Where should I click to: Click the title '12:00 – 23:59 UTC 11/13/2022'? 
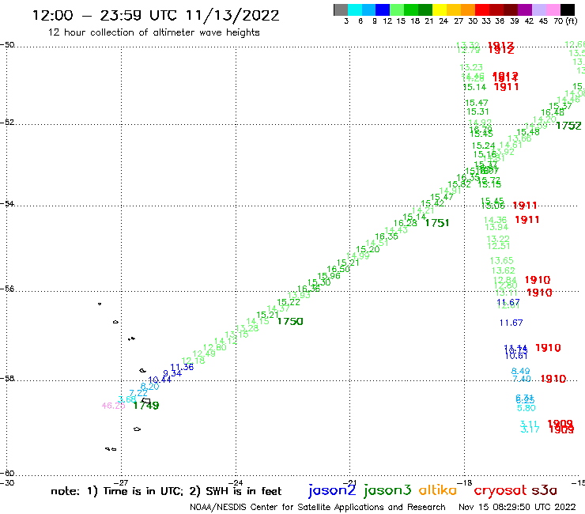[156, 15]
